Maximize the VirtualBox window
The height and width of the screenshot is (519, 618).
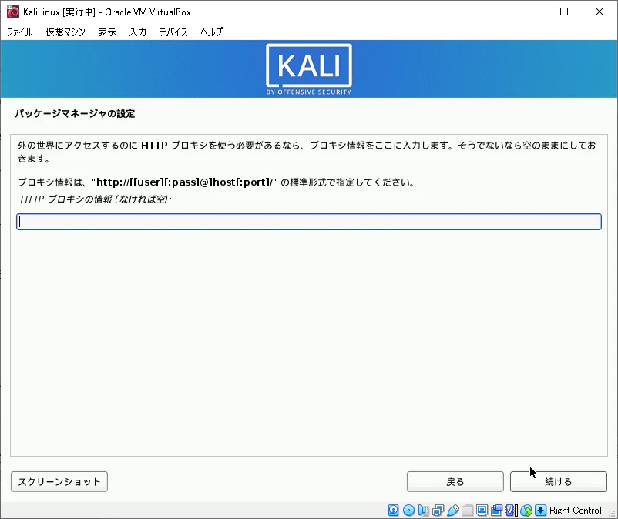564,12
